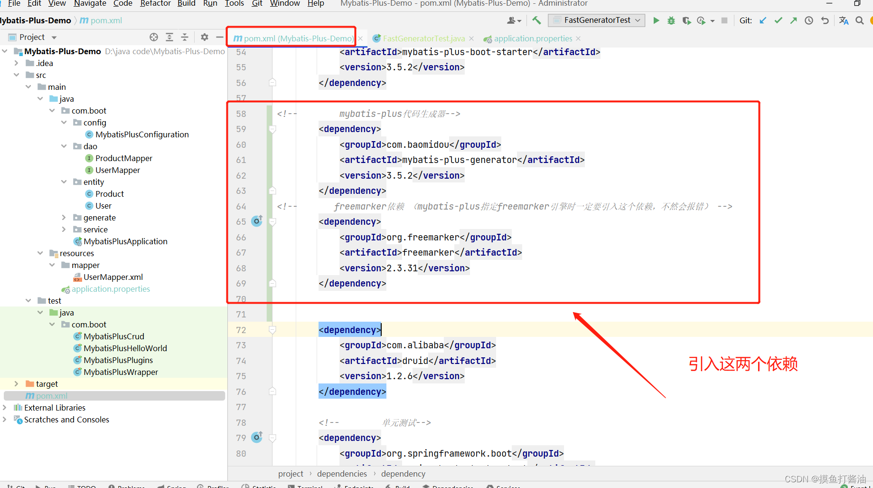Image resolution: width=873 pixels, height=488 pixels.
Task: Click gutter override icon on line 65
Action: [x=257, y=221]
